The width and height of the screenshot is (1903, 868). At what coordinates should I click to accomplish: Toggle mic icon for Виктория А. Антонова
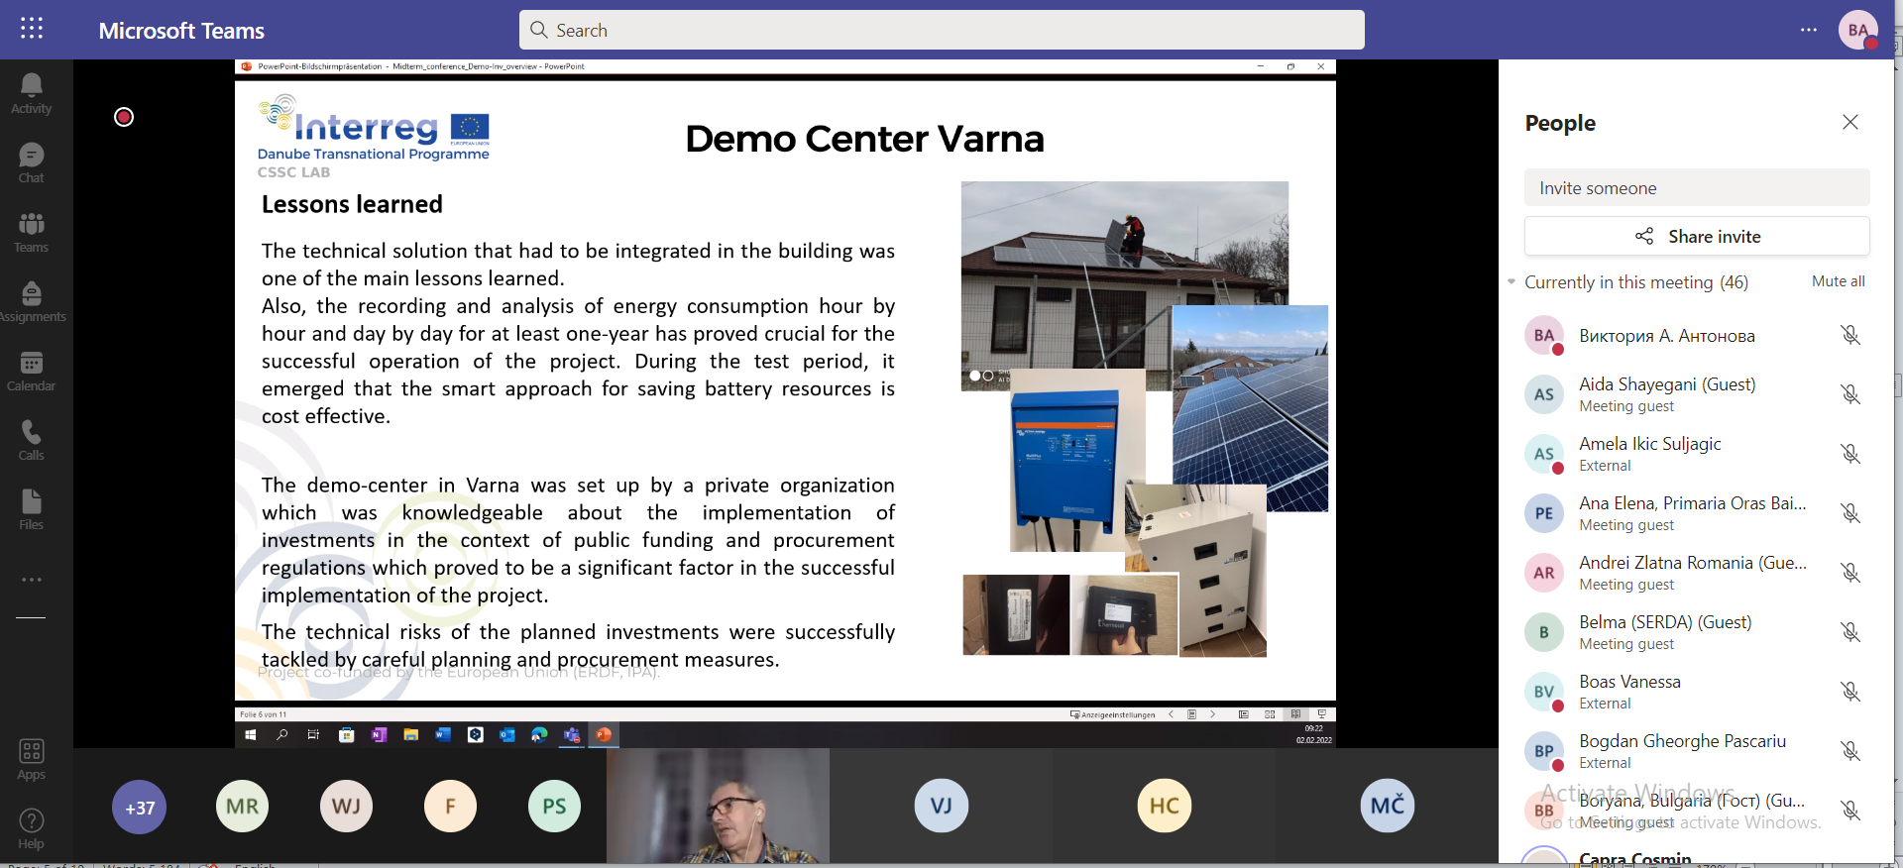[x=1850, y=335]
